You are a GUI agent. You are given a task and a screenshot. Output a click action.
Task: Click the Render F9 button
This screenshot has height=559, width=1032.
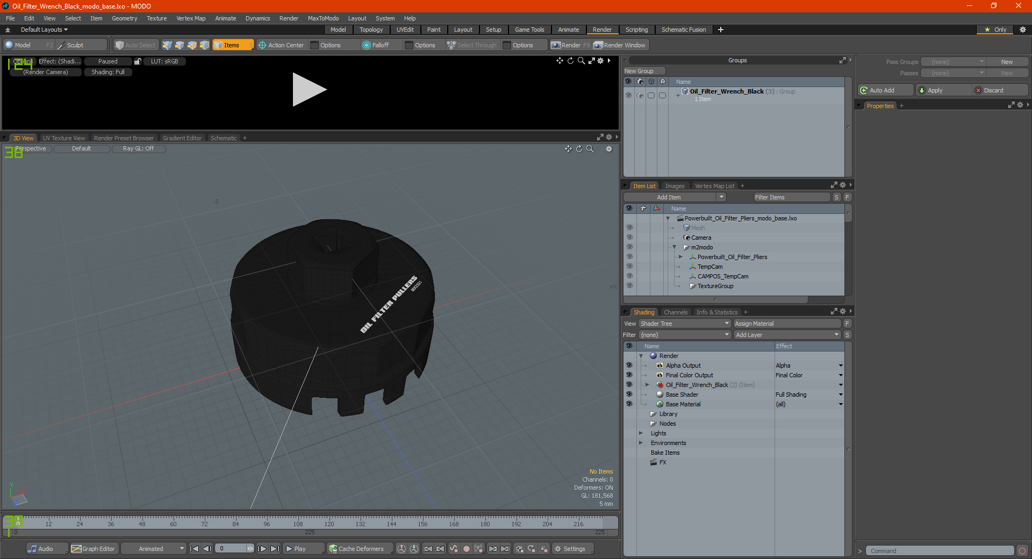pos(570,45)
